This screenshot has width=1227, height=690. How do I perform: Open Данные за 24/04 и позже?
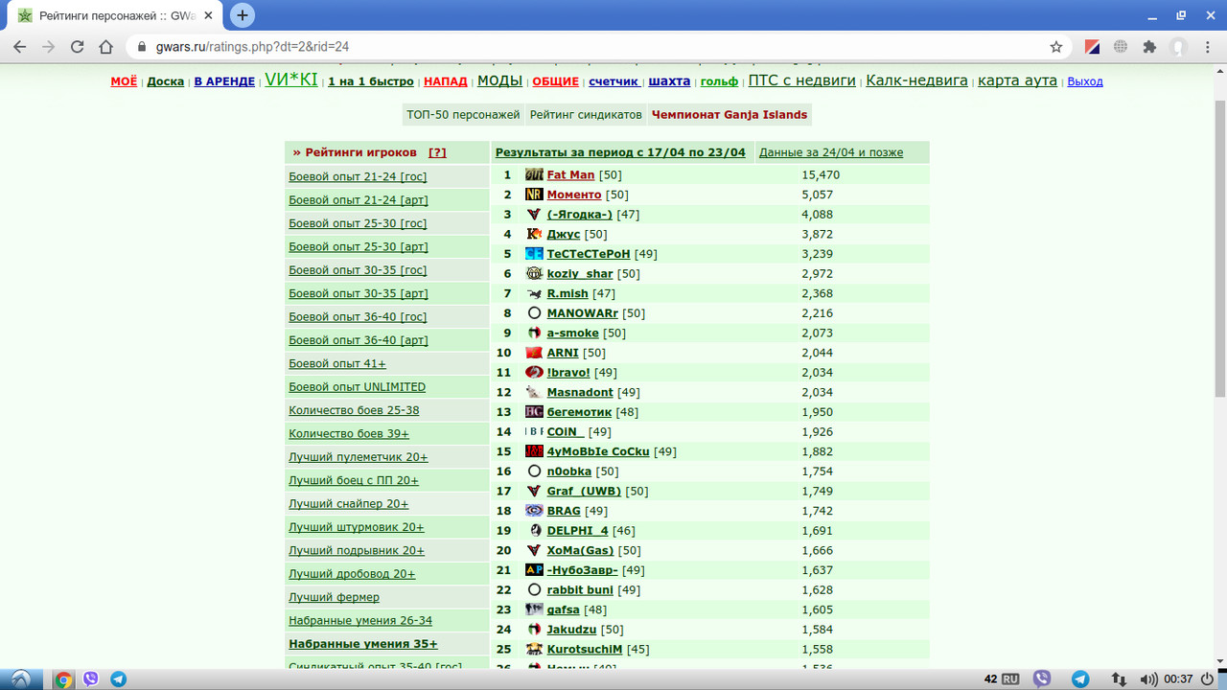[831, 152]
